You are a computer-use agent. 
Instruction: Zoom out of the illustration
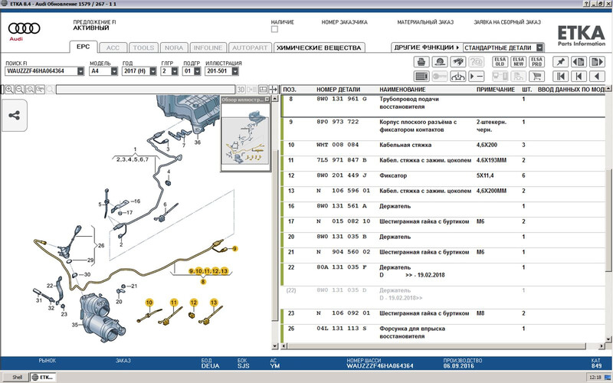(20, 90)
